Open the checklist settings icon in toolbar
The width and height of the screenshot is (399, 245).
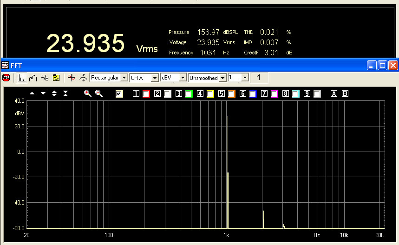point(56,78)
